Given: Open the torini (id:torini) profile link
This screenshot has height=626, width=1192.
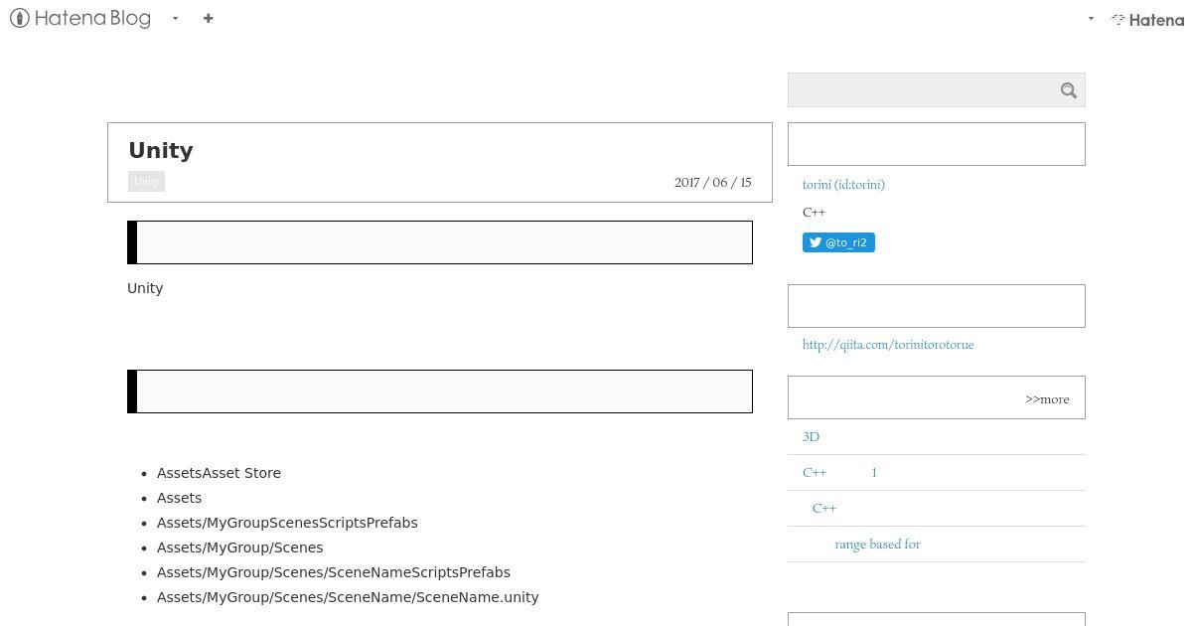Looking at the screenshot, I should coord(843,185).
